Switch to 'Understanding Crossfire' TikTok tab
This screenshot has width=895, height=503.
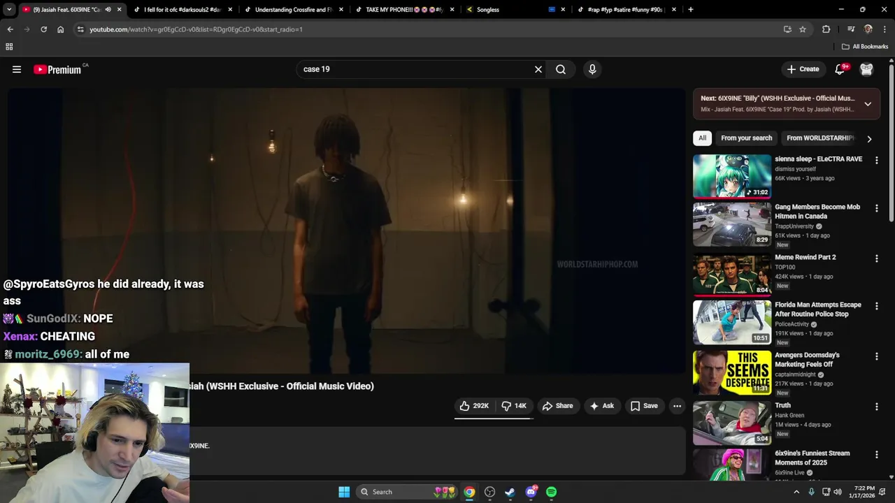click(293, 10)
